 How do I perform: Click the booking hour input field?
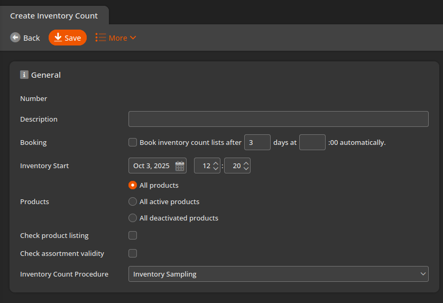point(312,142)
